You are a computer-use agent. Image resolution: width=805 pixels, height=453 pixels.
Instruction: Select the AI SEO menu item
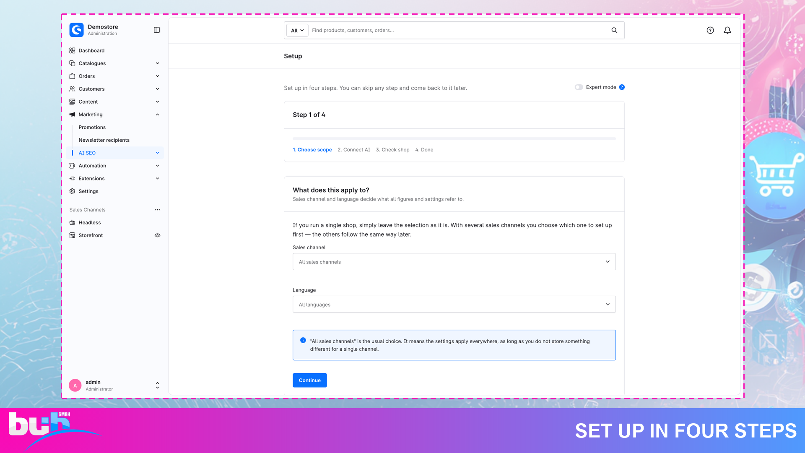point(115,153)
